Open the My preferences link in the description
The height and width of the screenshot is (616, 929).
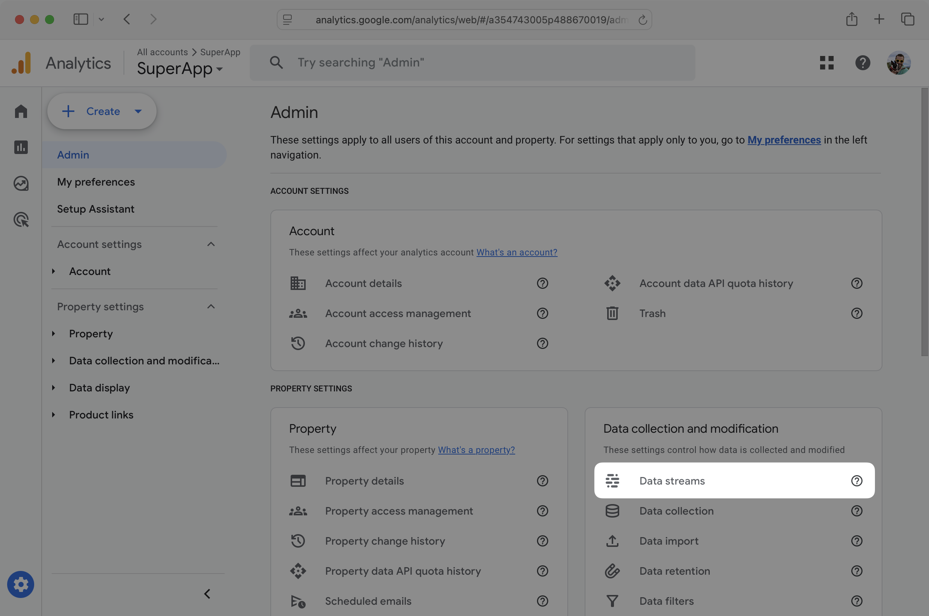784,140
